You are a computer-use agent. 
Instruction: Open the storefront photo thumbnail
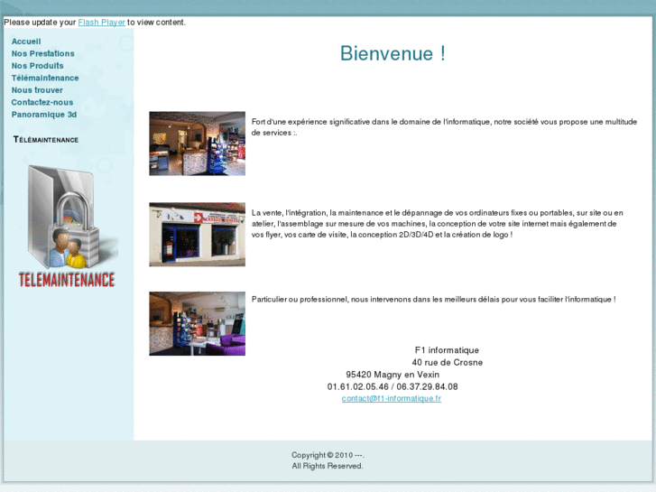197,235
